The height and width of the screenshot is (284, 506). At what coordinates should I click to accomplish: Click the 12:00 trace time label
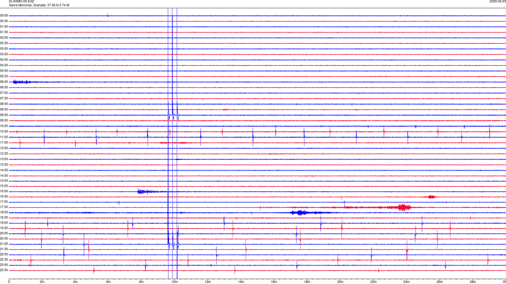pos(4,148)
